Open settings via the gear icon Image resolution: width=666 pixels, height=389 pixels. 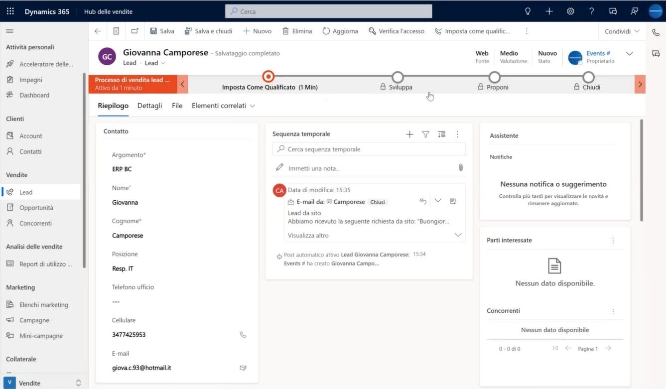[x=570, y=11]
